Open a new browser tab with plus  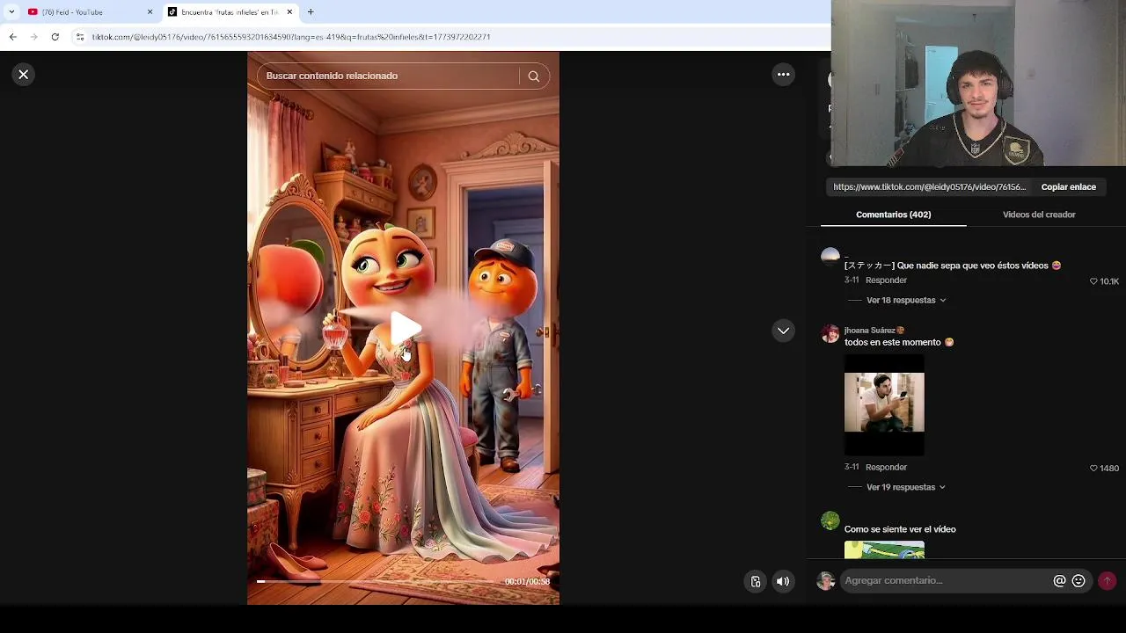point(311,12)
